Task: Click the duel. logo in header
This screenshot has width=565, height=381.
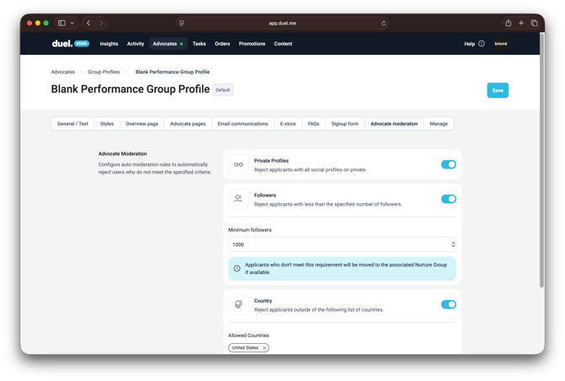Action: (x=62, y=44)
